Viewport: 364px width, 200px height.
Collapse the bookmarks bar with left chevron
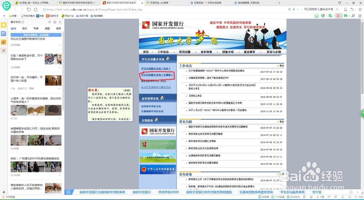[4, 16]
